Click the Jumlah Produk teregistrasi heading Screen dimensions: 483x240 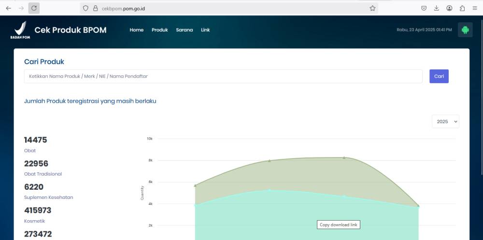coord(90,101)
